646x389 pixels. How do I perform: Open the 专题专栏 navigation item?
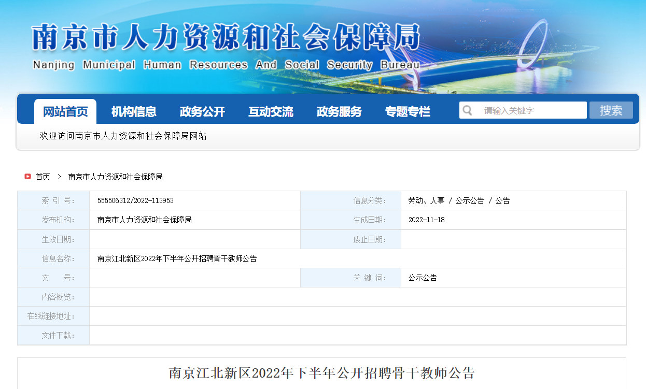point(408,111)
